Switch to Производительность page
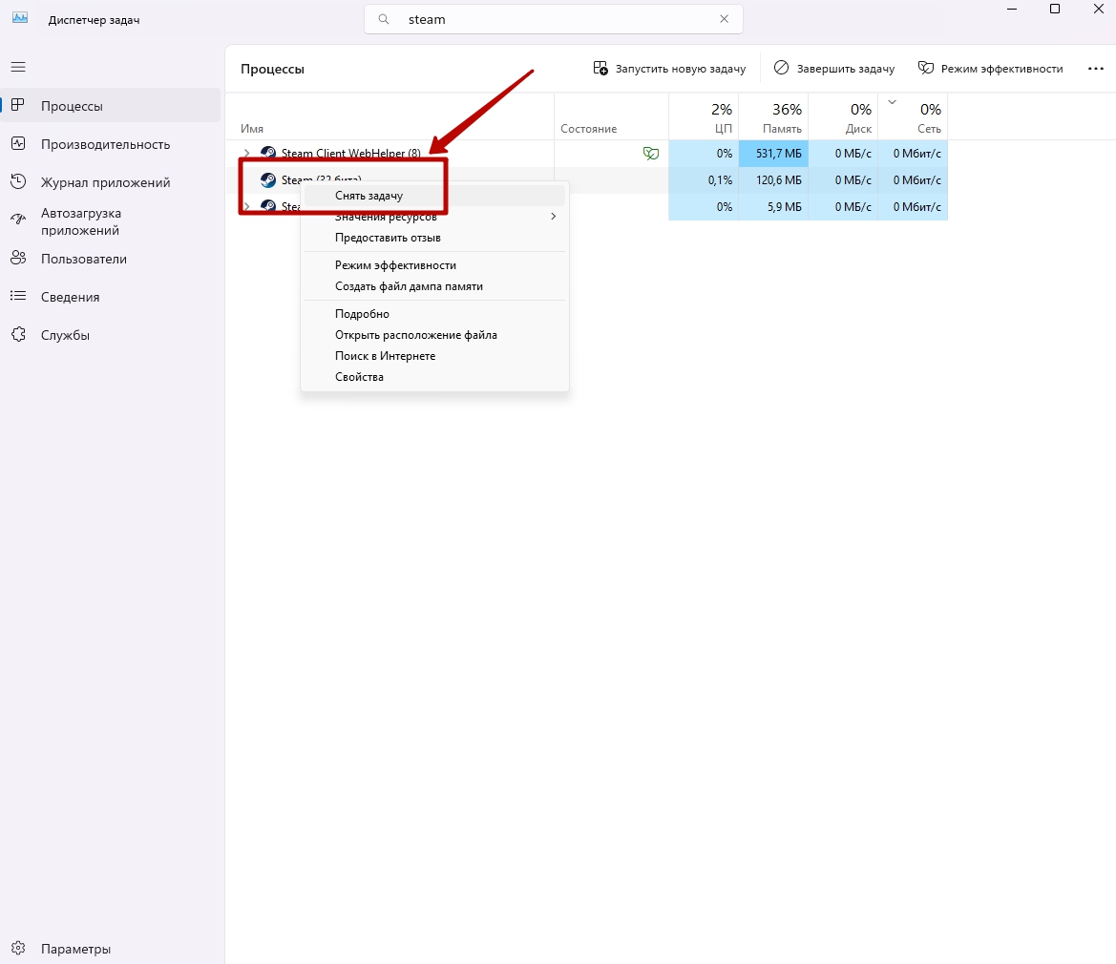The image size is (1116, 964). [x=111, y=144]
